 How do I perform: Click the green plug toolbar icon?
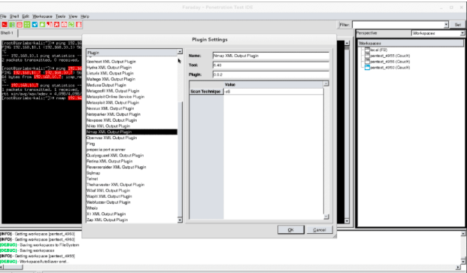(42, 24)
